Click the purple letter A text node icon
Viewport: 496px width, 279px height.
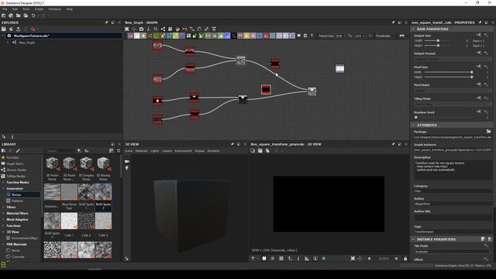[253, 36]
